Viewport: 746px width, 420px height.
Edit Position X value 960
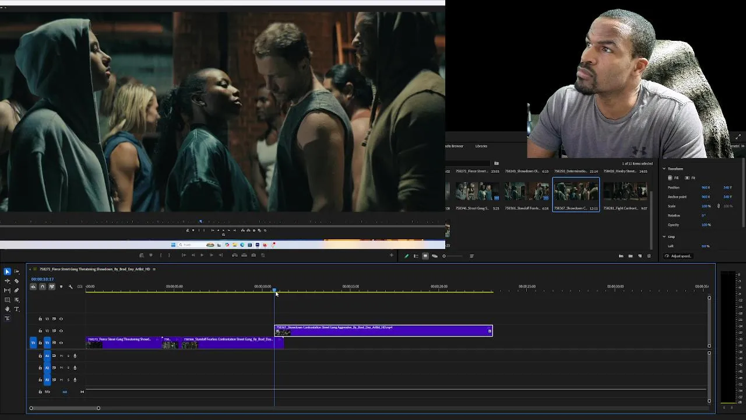[706, 187]
